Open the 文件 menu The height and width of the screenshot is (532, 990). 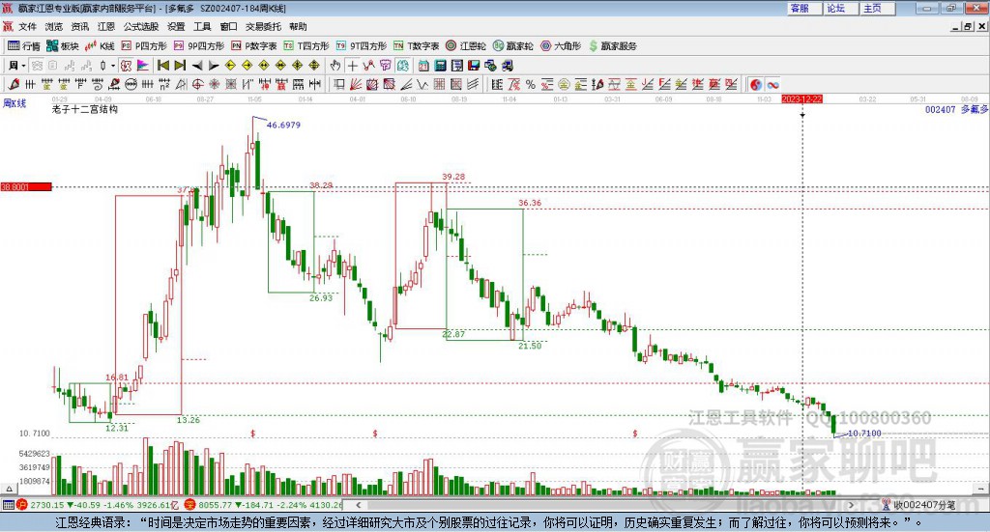pos(27,26)
